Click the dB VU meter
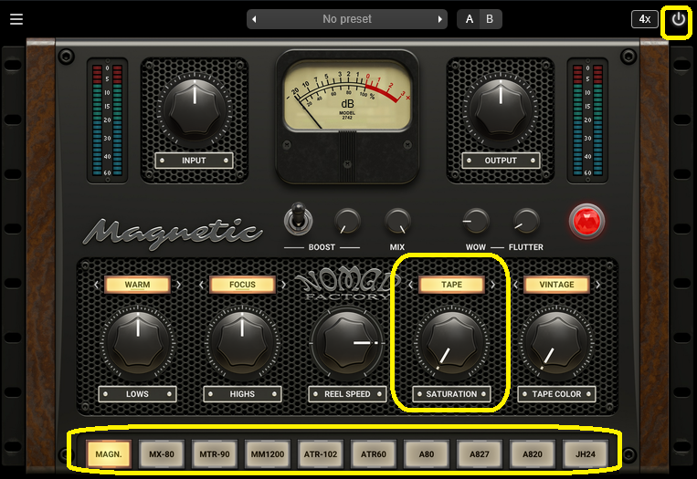Viewport: 697px width, 479px height. click(x=347, y=96)
